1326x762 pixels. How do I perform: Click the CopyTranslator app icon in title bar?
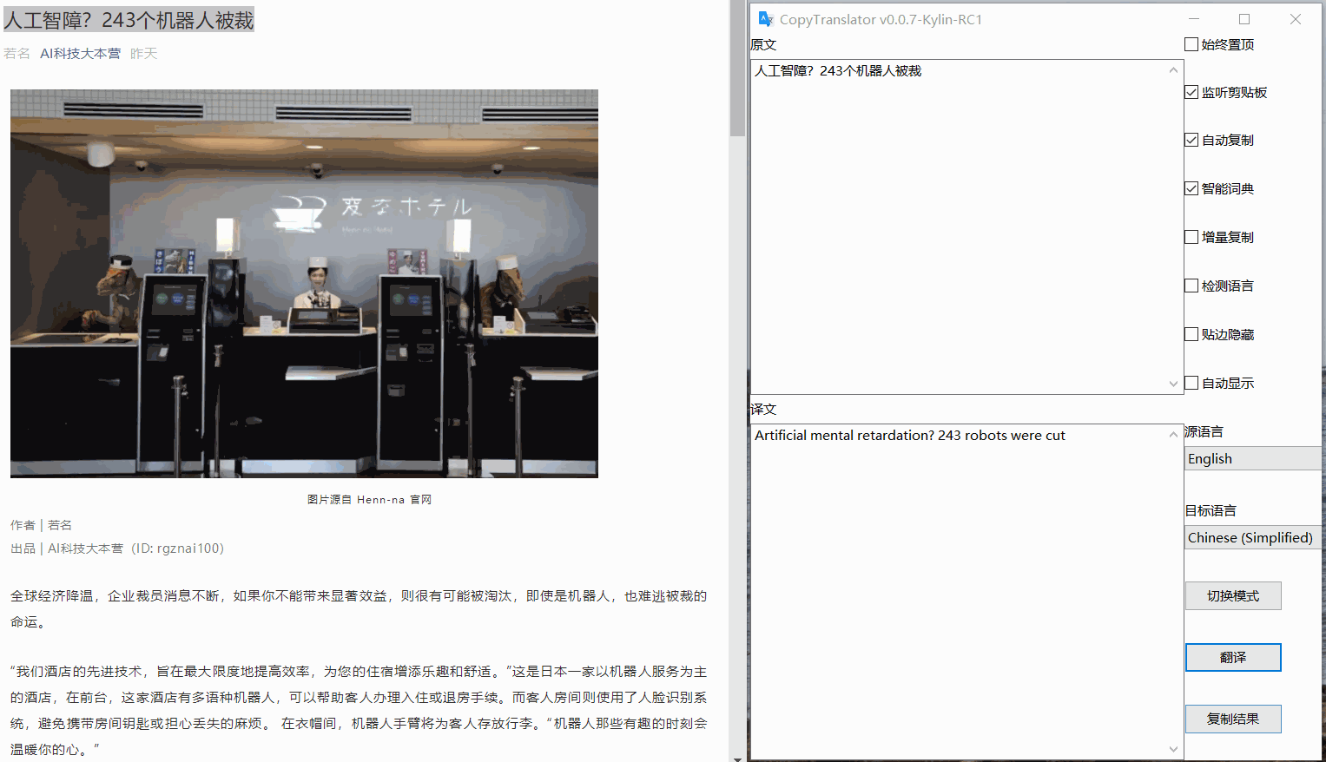click(765, 19)
